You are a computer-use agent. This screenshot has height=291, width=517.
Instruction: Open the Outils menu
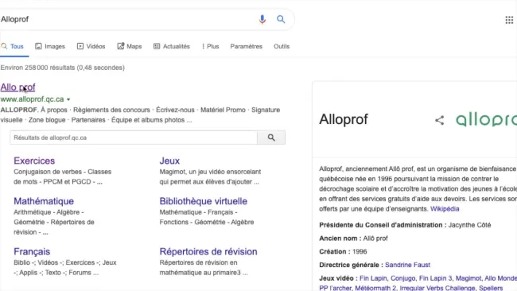(x=282, y=46)
